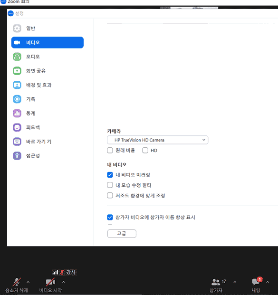Click the 설정 window title text
The height and width of the screenshot is (295, 278).
pos(19,13)
